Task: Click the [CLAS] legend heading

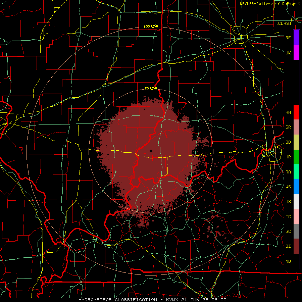Action: (284, 23)
